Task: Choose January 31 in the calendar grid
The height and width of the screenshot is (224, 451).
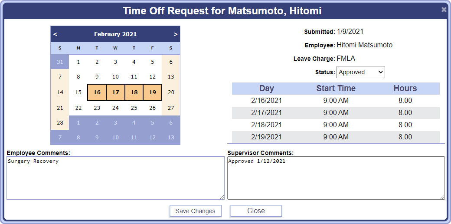Action: pyautogui.click(x=60, y=62)
